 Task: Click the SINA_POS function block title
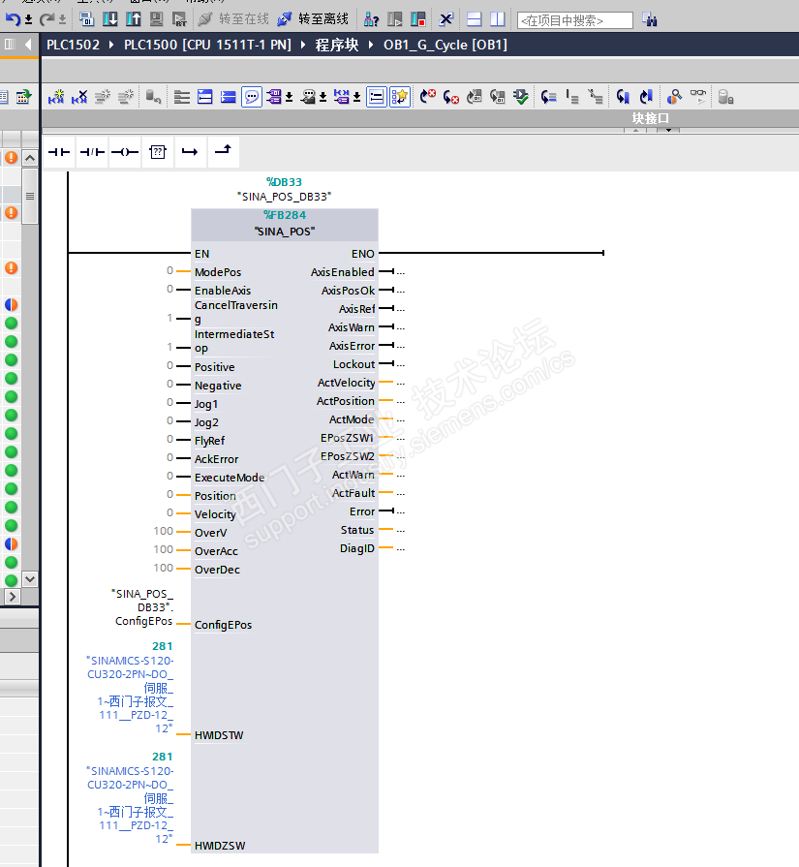pos(285,232)
